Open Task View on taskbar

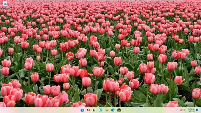click(94, 110)
